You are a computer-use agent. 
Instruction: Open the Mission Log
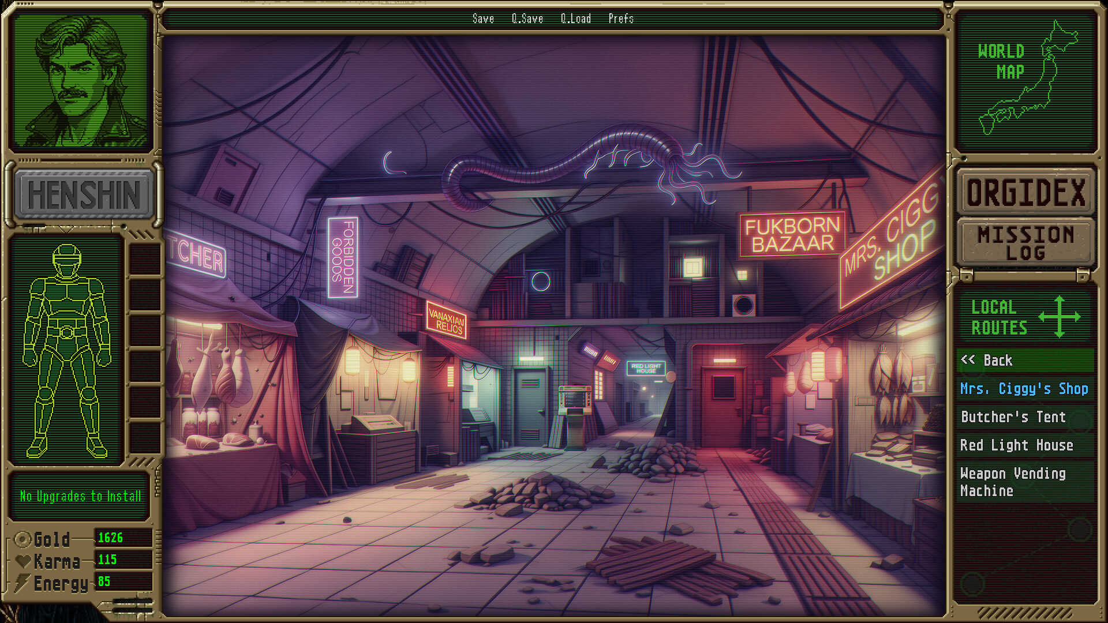tap(1025, 243)
